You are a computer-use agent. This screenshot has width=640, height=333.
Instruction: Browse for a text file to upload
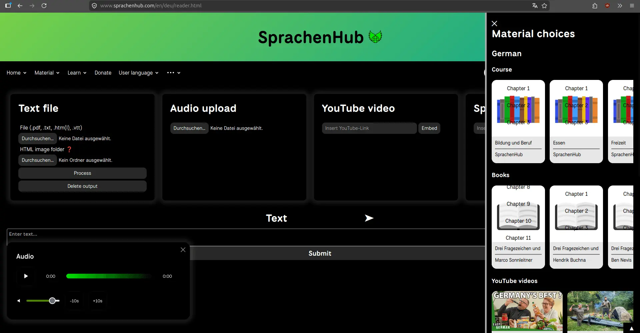(38, 139)
